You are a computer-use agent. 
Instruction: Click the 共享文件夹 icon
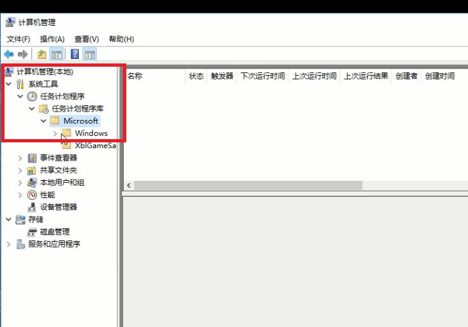31,170
